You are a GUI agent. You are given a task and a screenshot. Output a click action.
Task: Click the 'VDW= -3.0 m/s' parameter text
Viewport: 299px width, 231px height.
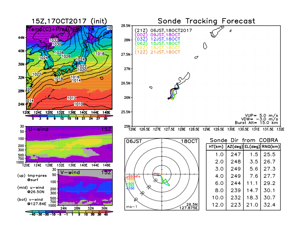(259, 119)
